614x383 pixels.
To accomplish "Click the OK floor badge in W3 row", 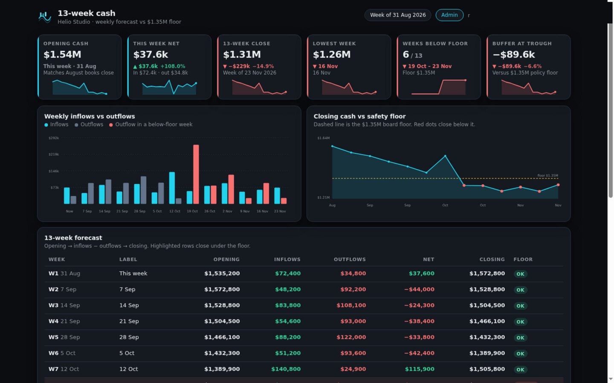I will (x=521, y=306).
